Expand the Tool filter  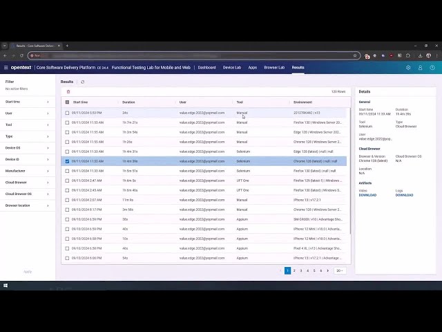(x=28, y=124)
